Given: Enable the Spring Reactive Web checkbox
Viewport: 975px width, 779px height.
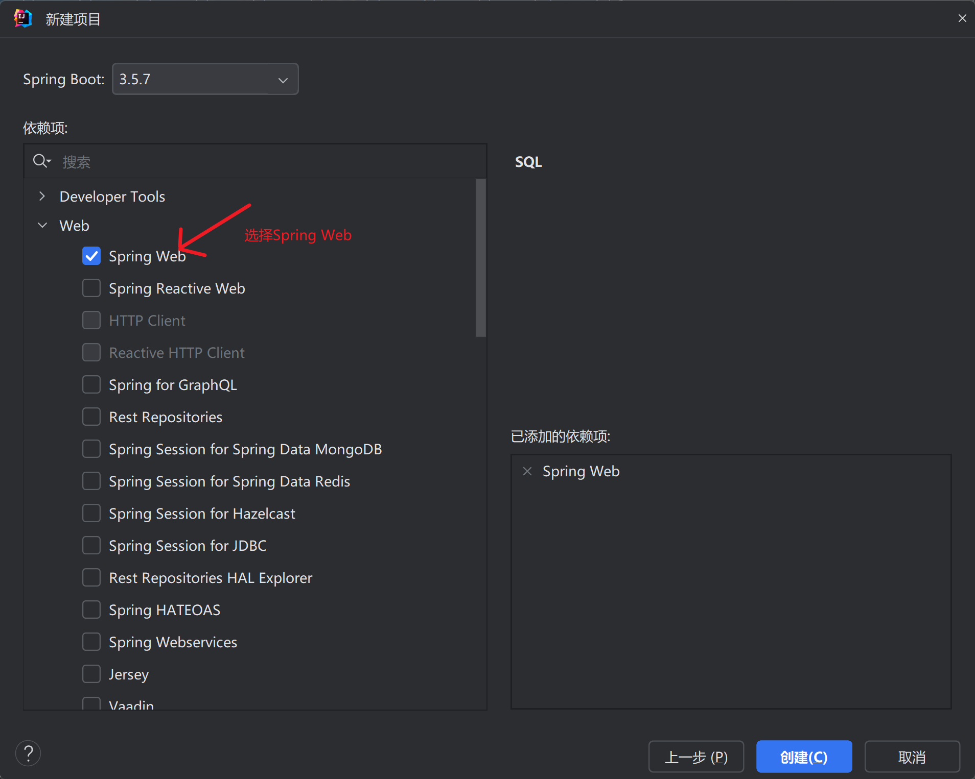Looking at the screenshot, I should (x=91, y=288).
